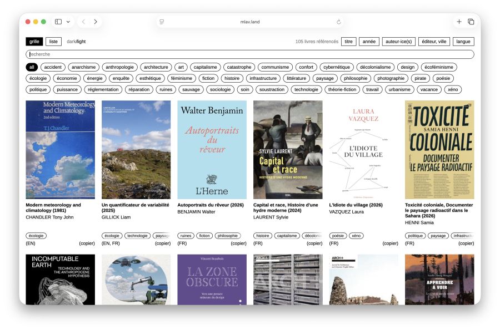The image size is (500, 330).
Task: Sort books by titre
Action: 348,42
